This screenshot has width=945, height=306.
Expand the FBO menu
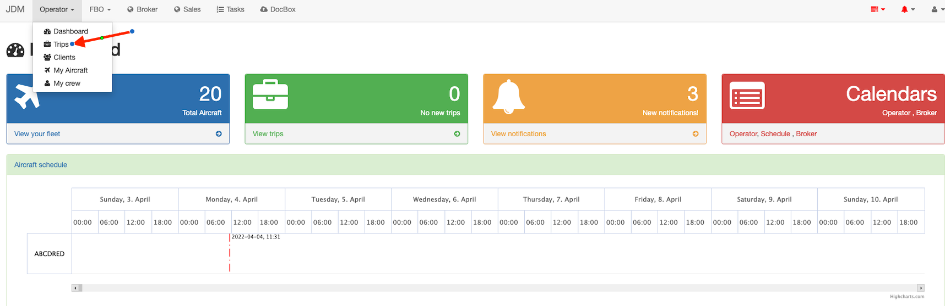[x=100, y=9]
